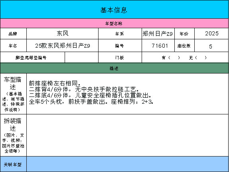Viewport: 229px width, 172px height.
Task: Click the 关联车型 label cell
Action: tap(13, 164)
